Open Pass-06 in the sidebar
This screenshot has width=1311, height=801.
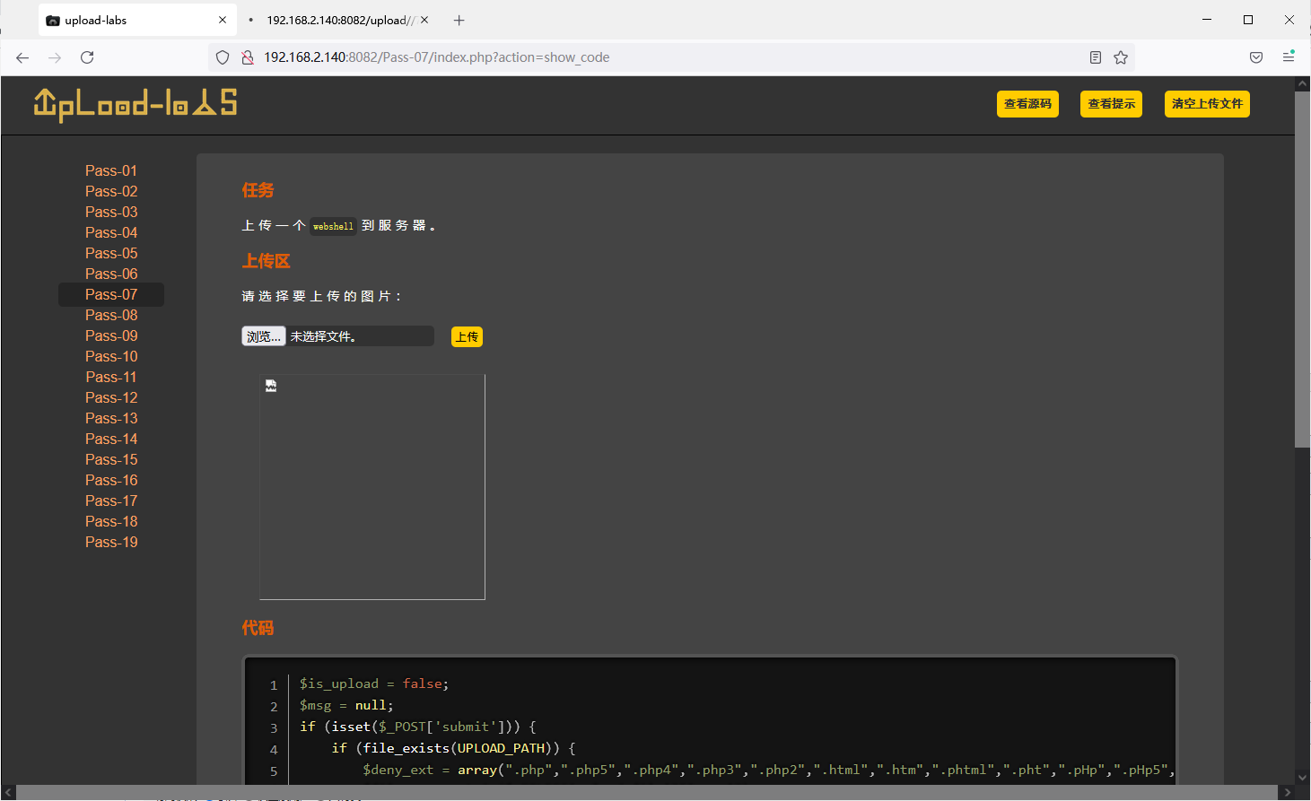pos(111,274)
